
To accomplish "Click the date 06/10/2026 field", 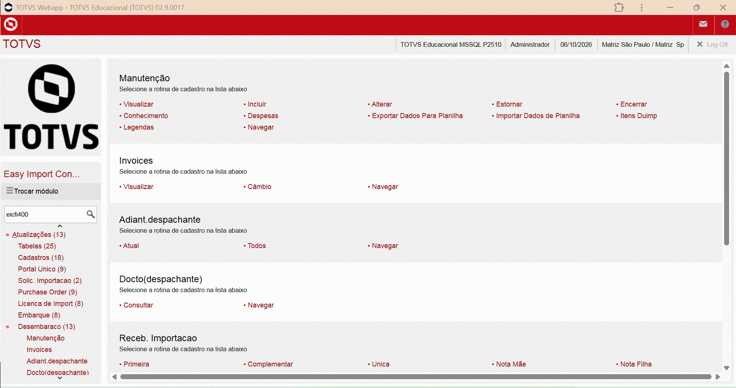I will [x=576, y=44].
